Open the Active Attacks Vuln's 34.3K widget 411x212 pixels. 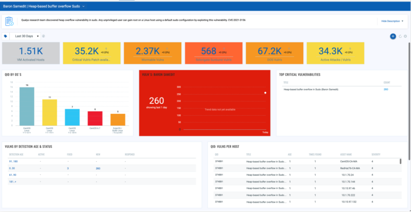(x=336, y=53)
